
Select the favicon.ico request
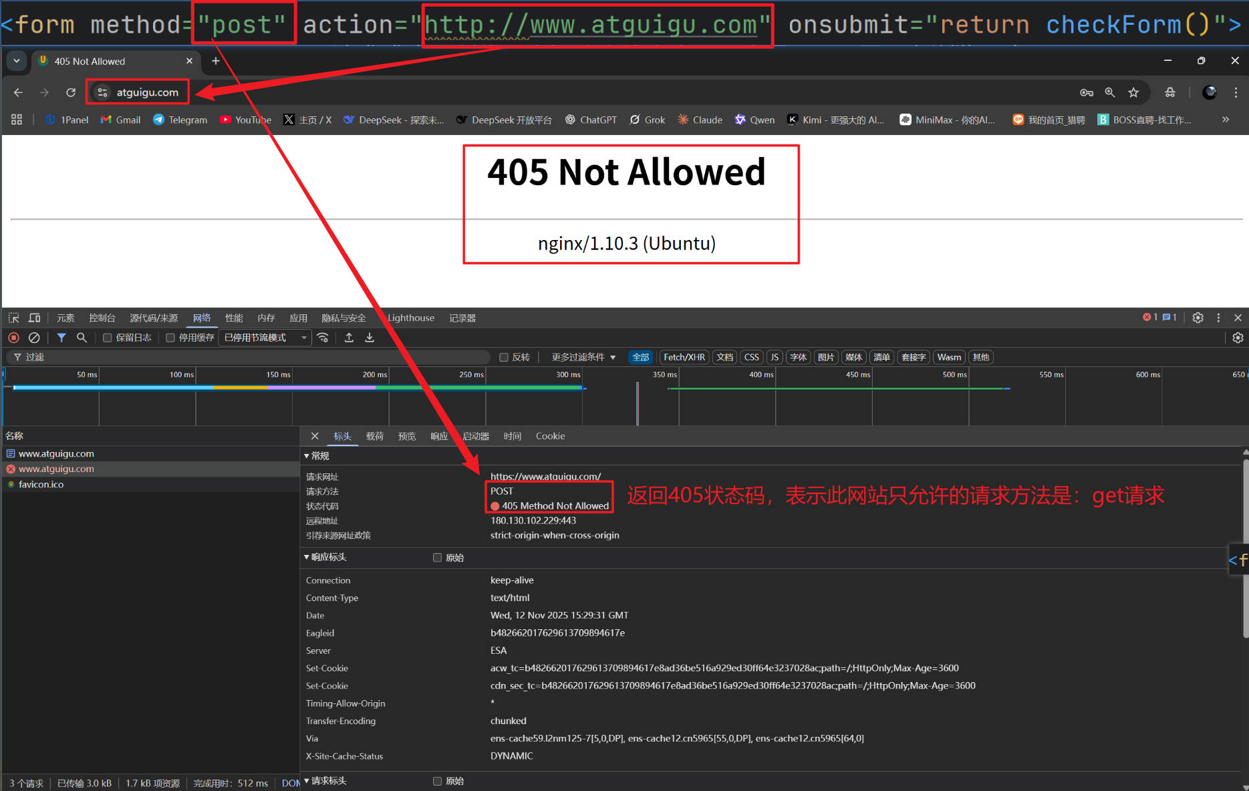41,485
